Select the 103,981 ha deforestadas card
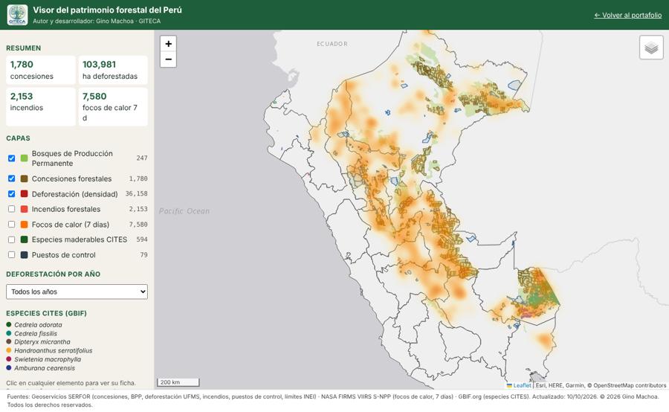The image size is (669, 412). tap(113, 70)
